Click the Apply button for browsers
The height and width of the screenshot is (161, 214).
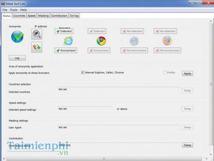[x=187, y=73]
